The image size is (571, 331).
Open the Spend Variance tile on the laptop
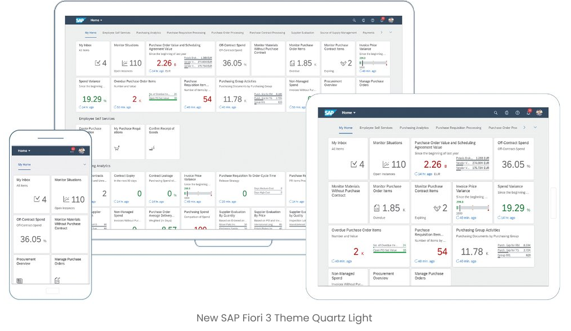93,94
